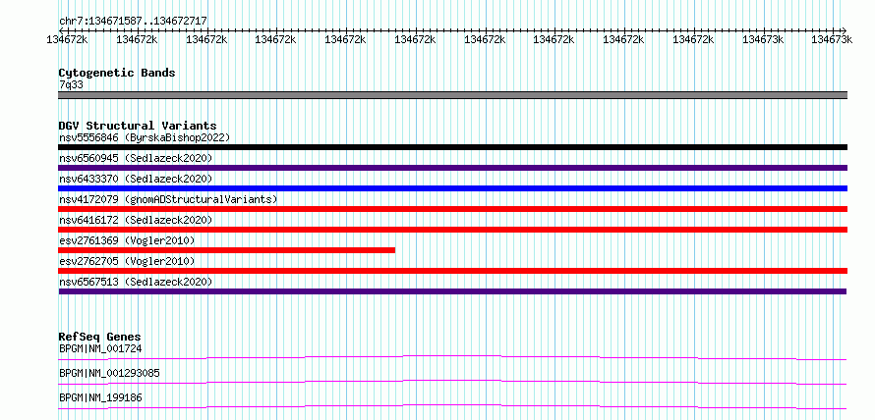Click the red nsv6416172 variant bar
Viewport: 875px width, 420px height.
click(452, 230)
